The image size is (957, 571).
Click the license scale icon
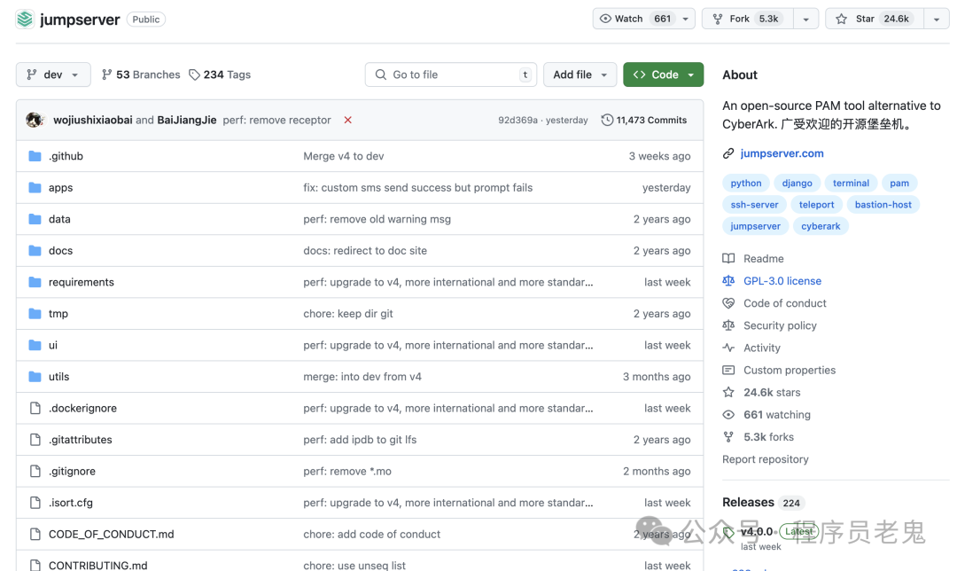pyautogui.click(x=728, y=281)
